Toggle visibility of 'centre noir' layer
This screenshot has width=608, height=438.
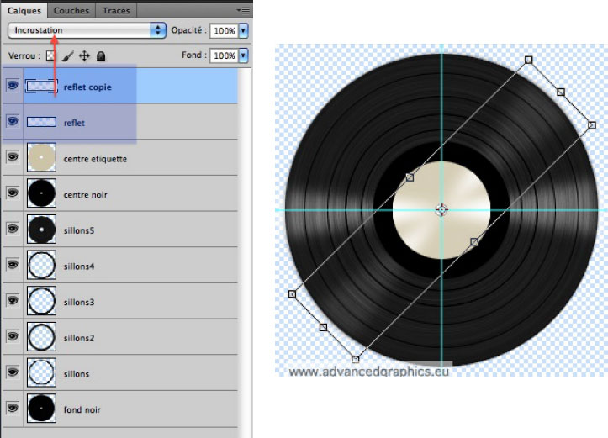pos(13,193)
